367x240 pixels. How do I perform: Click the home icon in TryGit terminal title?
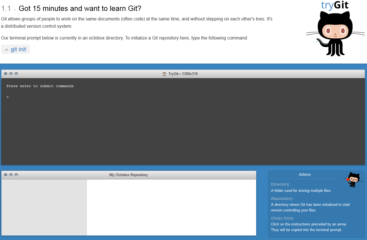(x=164, y=74)
